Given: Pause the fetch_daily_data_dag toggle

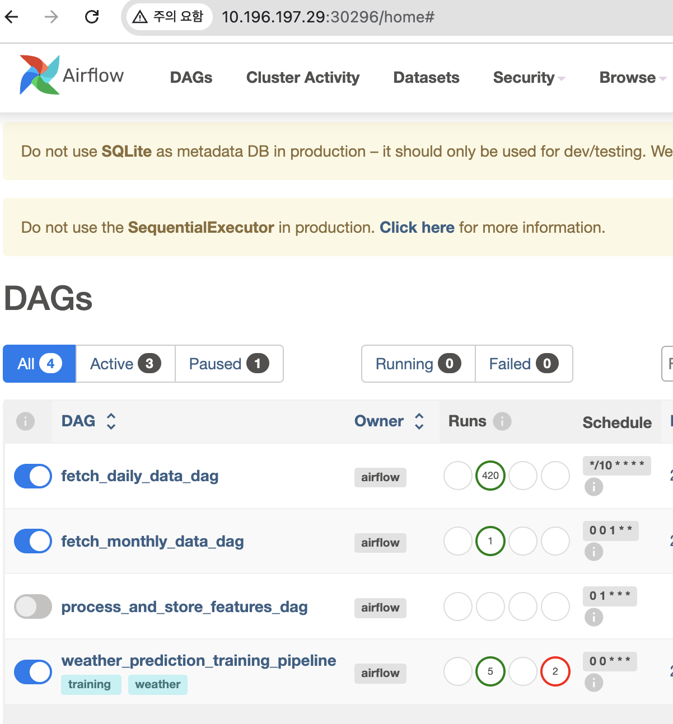Looking at the screenshot, I should 33,476.
